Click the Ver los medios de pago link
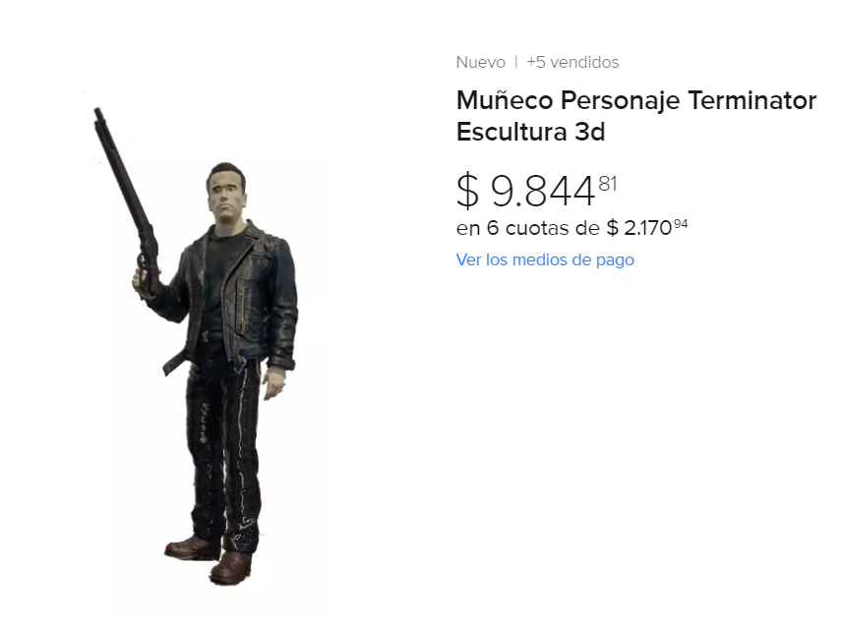The width and height of the screenshot is (842, 626). tap(545, 259)
